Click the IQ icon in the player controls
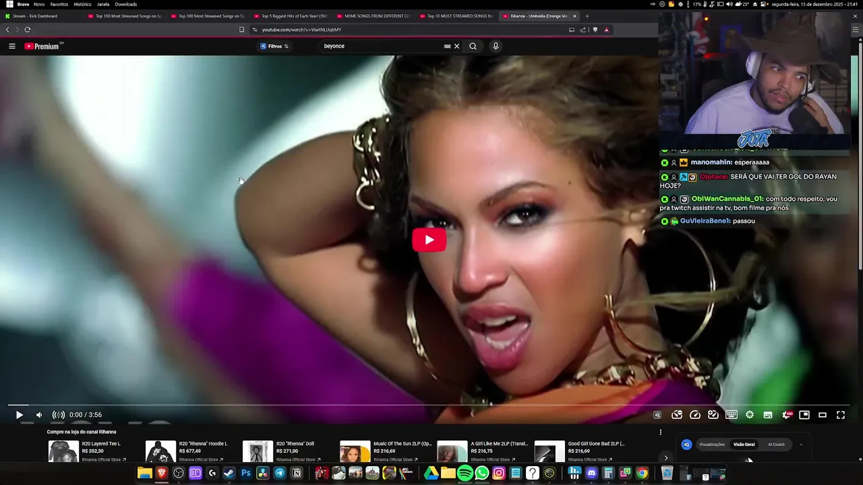The image size is (863, 485). click(x=657, y=415)
